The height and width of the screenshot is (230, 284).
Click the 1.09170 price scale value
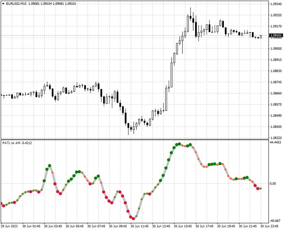[x=276, y=26]
